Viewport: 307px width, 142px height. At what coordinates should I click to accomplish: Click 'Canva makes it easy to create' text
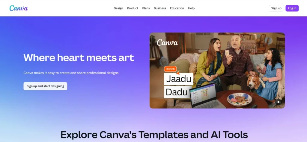(71, 73)
